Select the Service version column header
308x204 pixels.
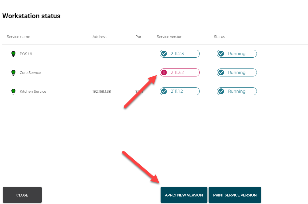tap(169, 37)
